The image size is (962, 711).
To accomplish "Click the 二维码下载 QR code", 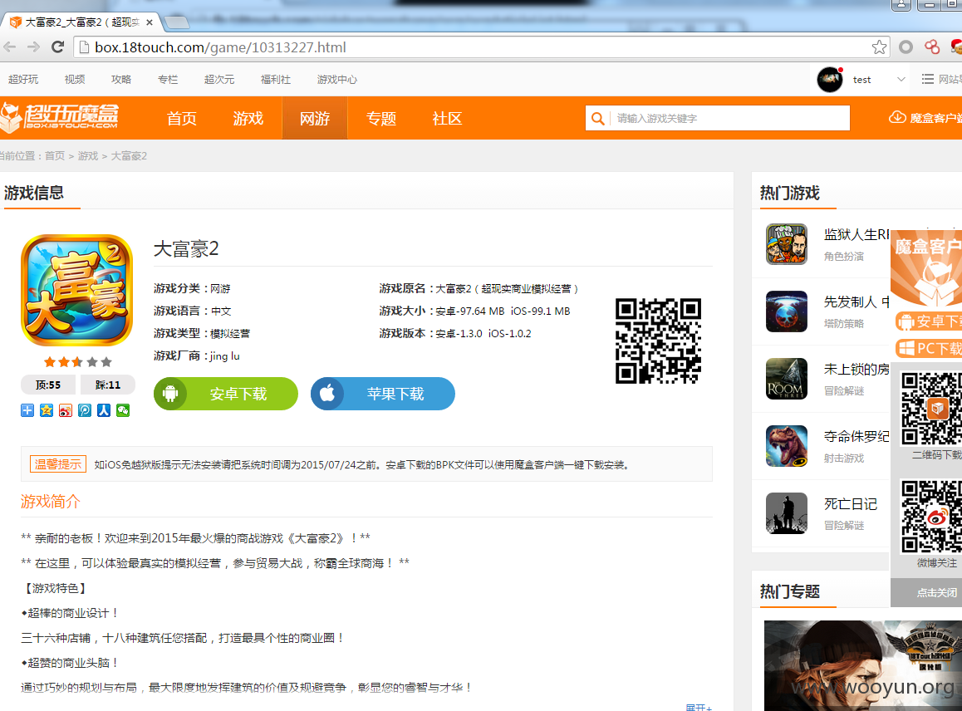I will (x=931, y=408).
